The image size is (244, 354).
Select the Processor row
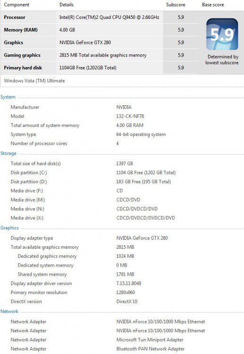(100, 17)
